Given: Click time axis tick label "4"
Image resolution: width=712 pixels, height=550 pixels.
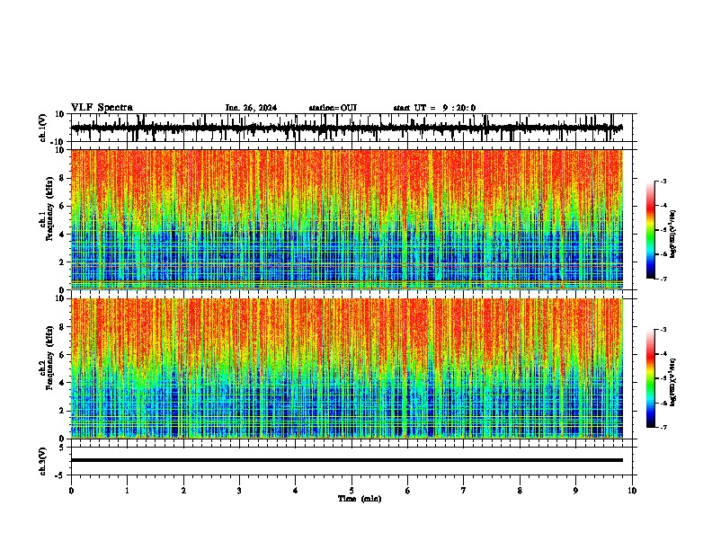Looking at the screenshot, I should (x=296, y=491).
